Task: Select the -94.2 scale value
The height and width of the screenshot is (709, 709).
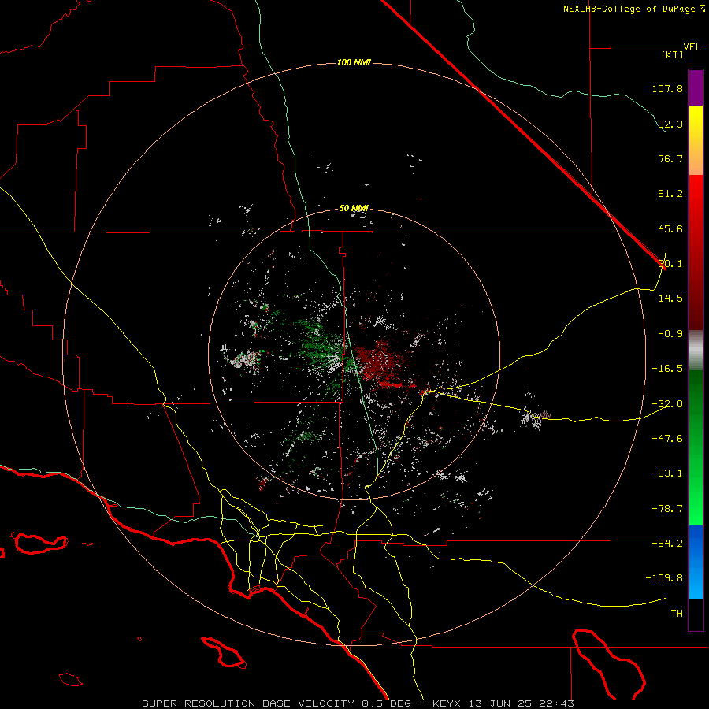Action: coord(667,543)
